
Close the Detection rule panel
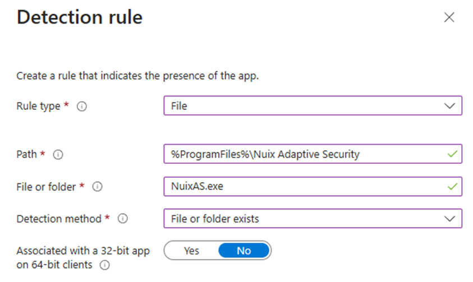coord(449,17)
